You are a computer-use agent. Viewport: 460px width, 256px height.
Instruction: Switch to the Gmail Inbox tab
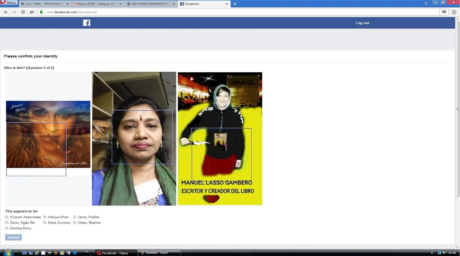coord(98,4)
